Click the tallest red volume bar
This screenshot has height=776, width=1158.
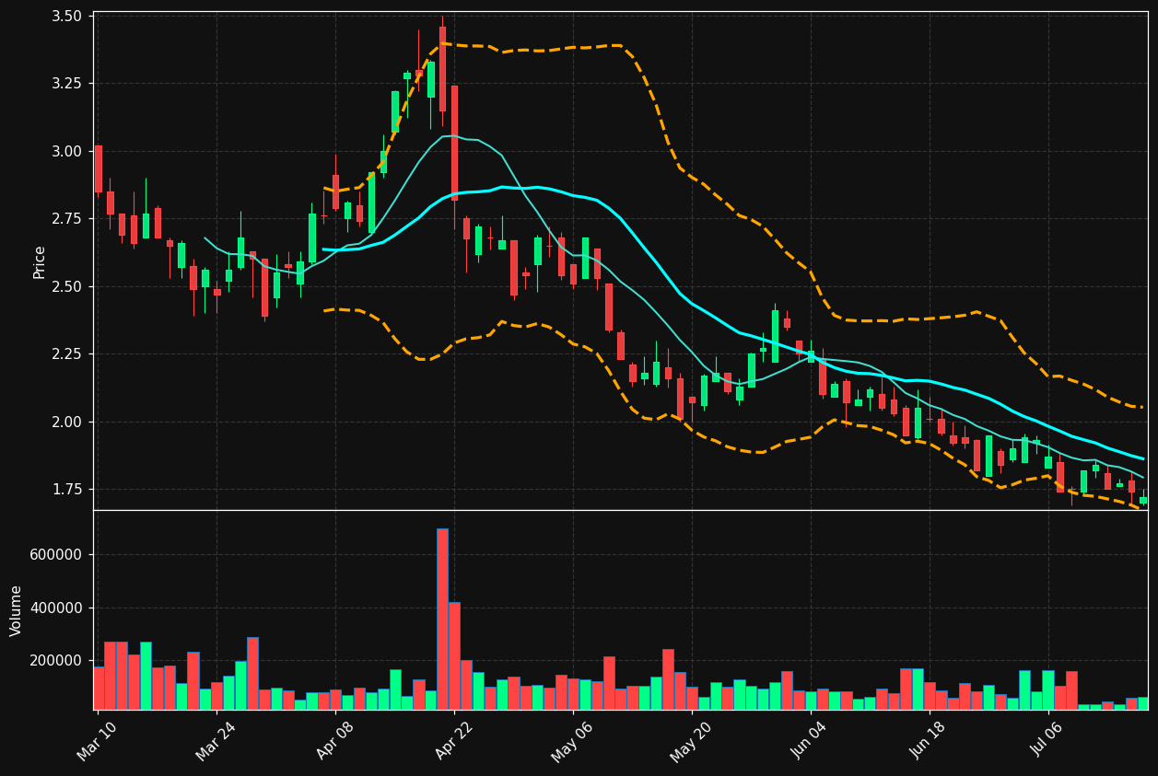tap(442, 619)
